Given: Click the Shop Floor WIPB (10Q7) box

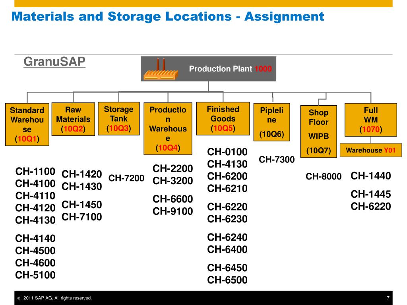Looking at the screenshot, I should tap(318, 131).
